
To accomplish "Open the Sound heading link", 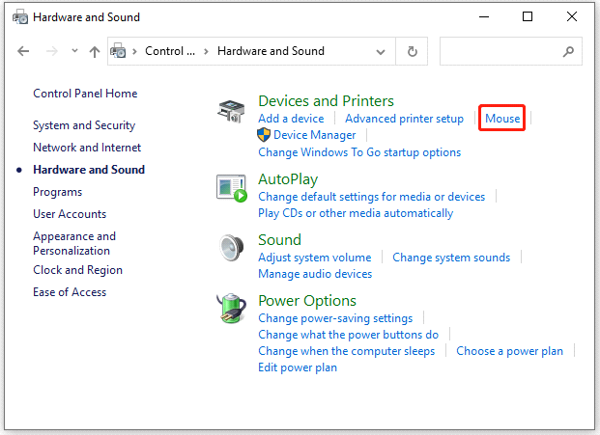I will coord(280,240).
